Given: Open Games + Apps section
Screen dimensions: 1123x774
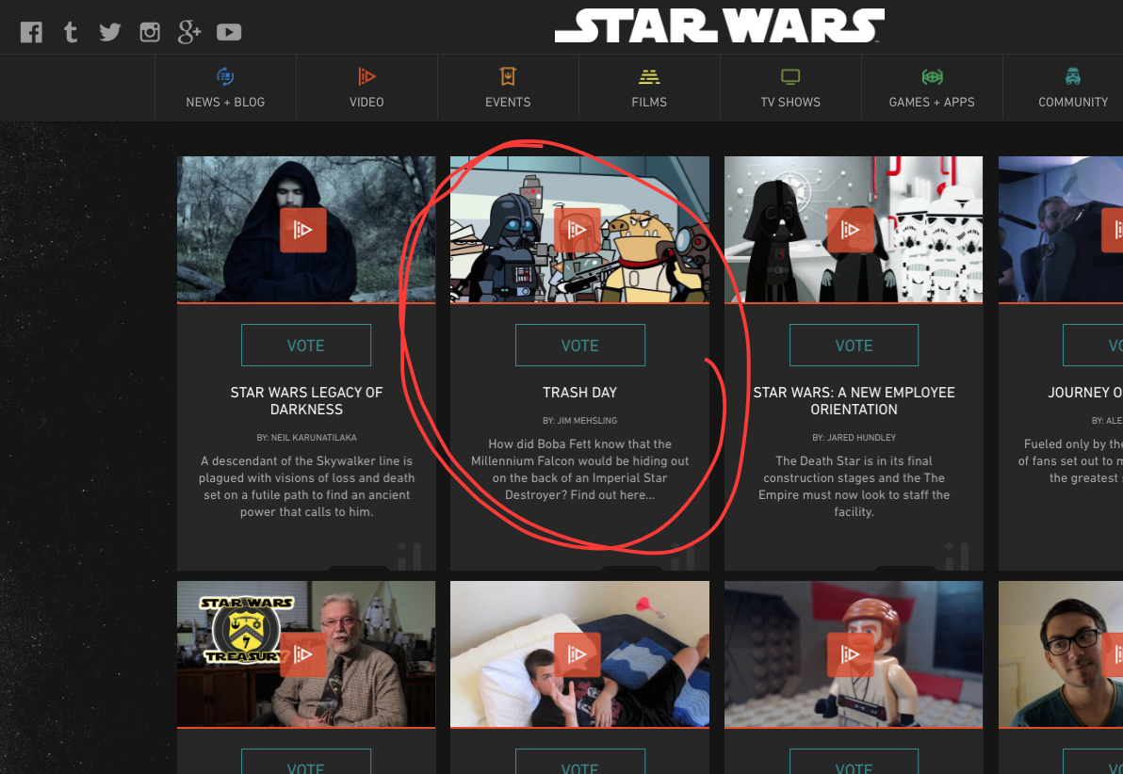Looking at the screenshot, I should (x=932, y=88).
